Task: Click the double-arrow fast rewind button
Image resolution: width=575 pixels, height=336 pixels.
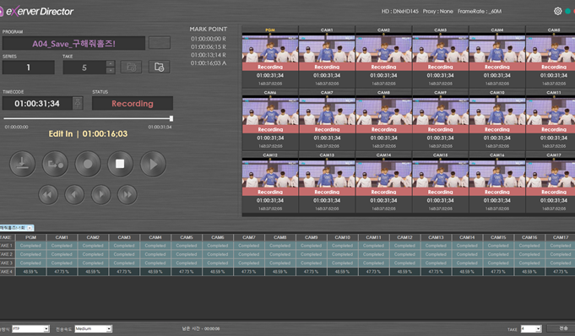Action: pyautogui.click(x=48, y=195)
